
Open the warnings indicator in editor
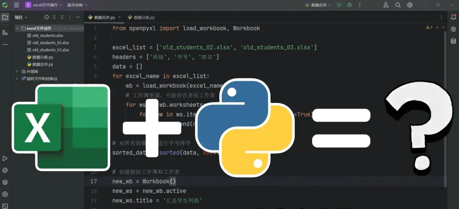[429, 28]
